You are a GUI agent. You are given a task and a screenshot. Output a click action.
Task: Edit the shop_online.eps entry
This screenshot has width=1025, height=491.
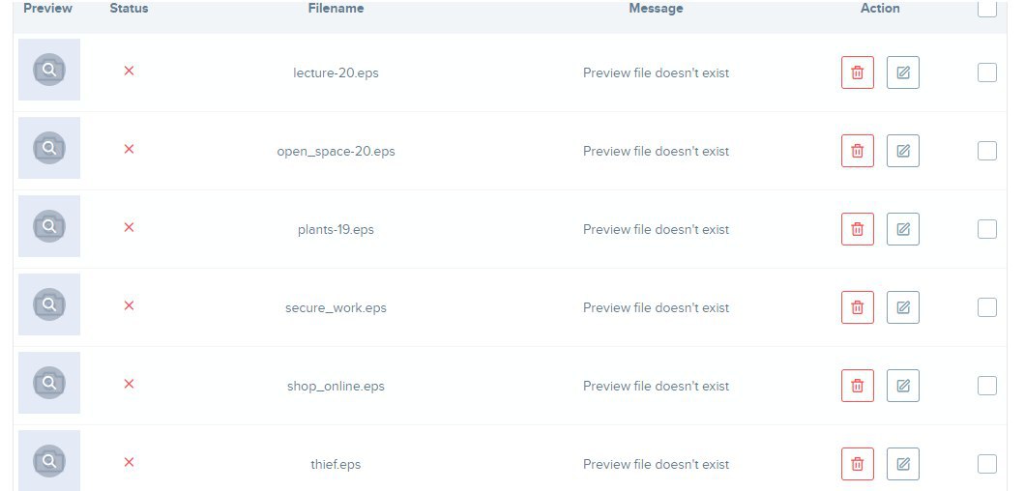coord(903,386)
